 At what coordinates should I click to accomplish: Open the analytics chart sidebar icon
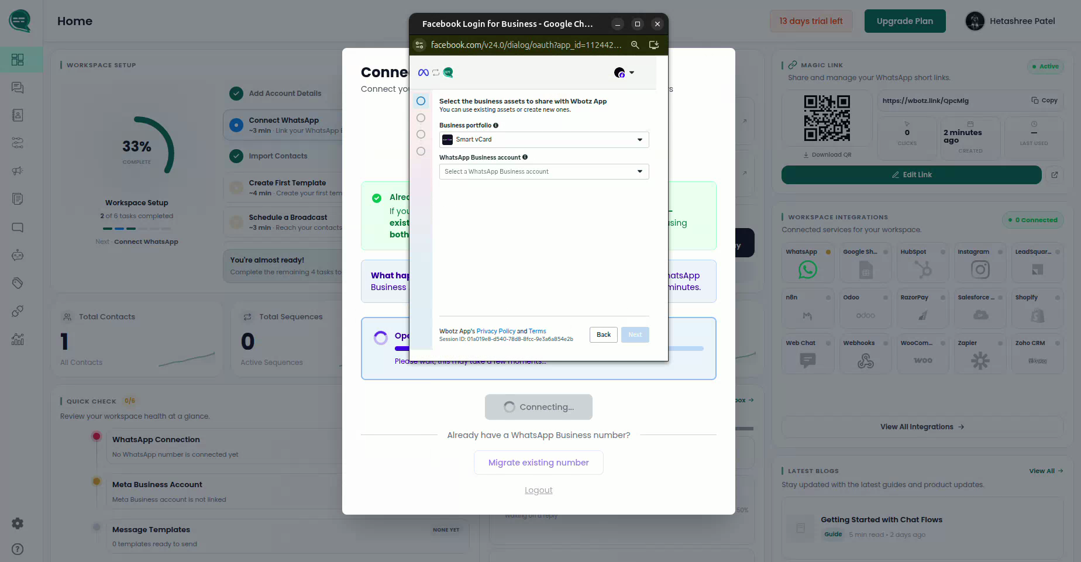click(18, 339)
